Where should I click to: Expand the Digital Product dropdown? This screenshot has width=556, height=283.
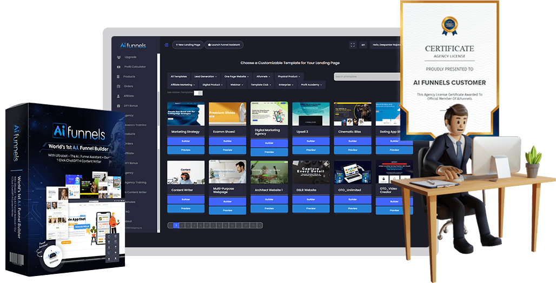[213, 85]
